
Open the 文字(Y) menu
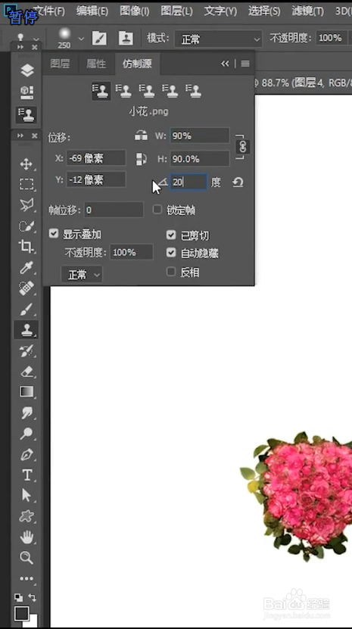pos(220,11)
